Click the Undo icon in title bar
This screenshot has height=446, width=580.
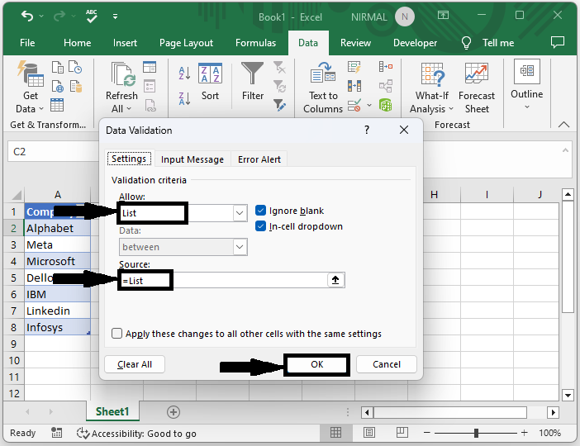pos(27,17)
